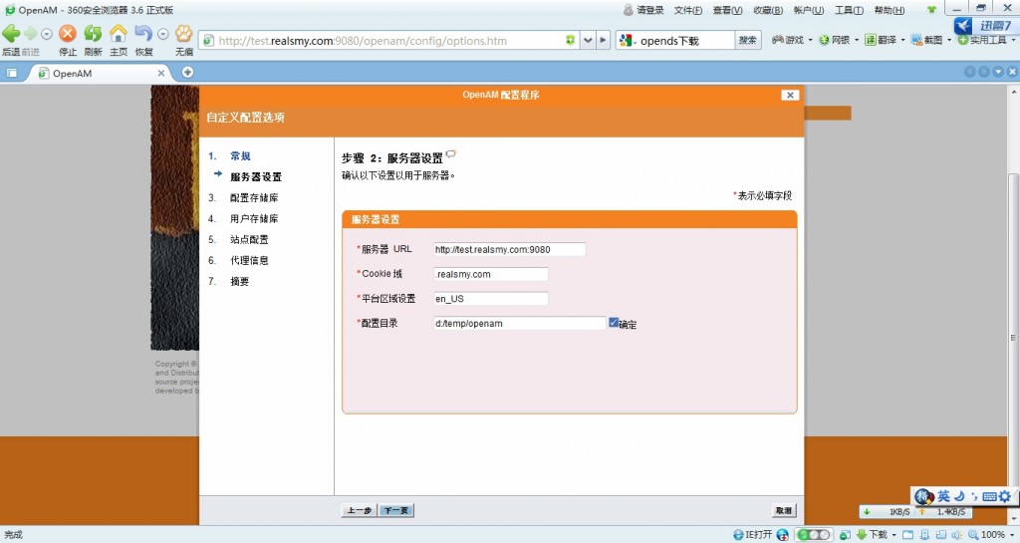This screenshot has width=1020, height=543.
Task: Refresh the page with green arrows icon
Action: pyautogui.click(x=93, y=33)
